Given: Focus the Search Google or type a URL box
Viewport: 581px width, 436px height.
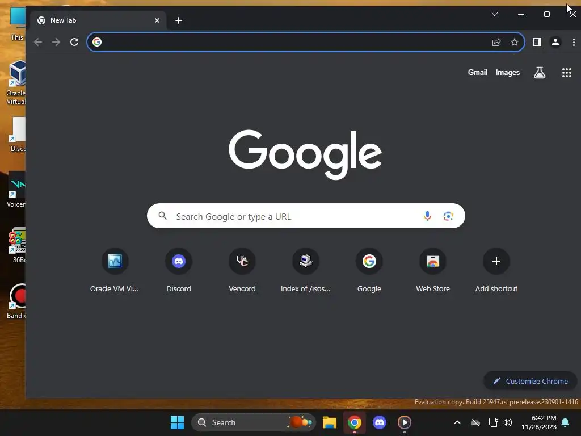Looking at the screenshot, I should click(306, 216).
